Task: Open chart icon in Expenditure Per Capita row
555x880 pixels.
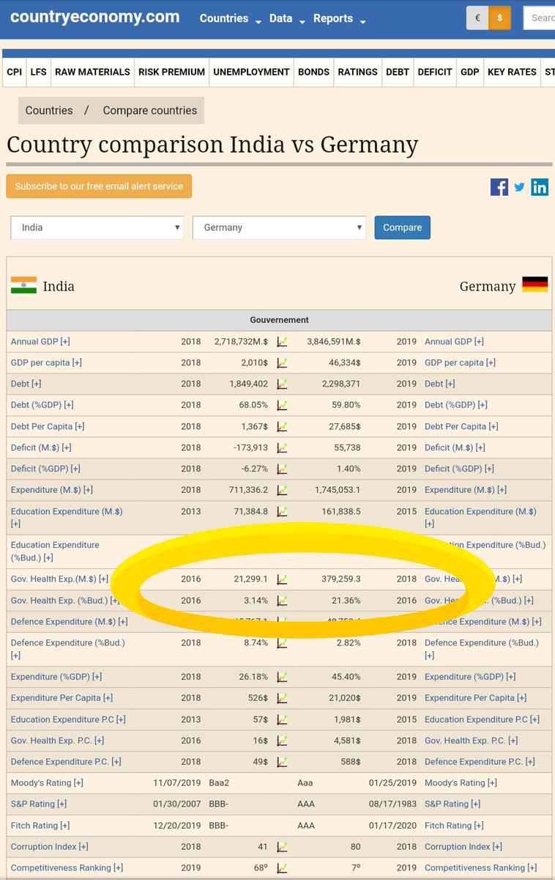Action: click(x=282, y=698)
